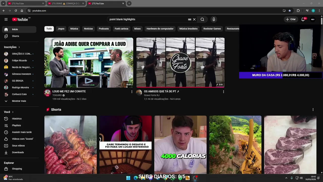
Task: Go back with browser back arrow
Action: pos(4,11)
